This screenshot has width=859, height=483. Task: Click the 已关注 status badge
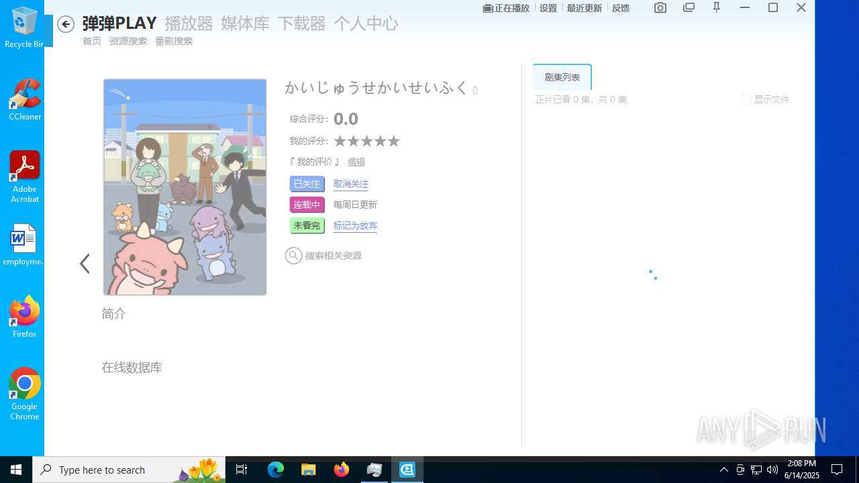[307, 184]
